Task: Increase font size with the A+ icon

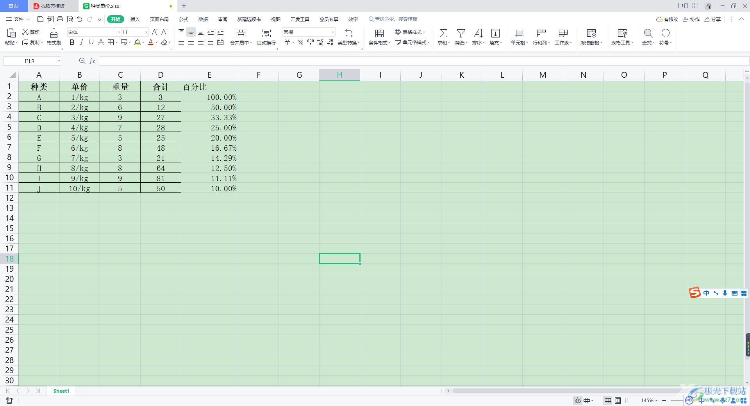Action: click(155, 32)
